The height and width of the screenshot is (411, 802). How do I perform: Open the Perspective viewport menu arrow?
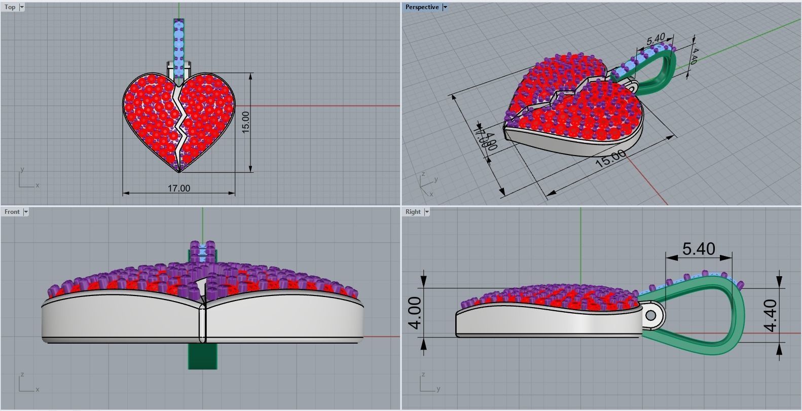445,7
